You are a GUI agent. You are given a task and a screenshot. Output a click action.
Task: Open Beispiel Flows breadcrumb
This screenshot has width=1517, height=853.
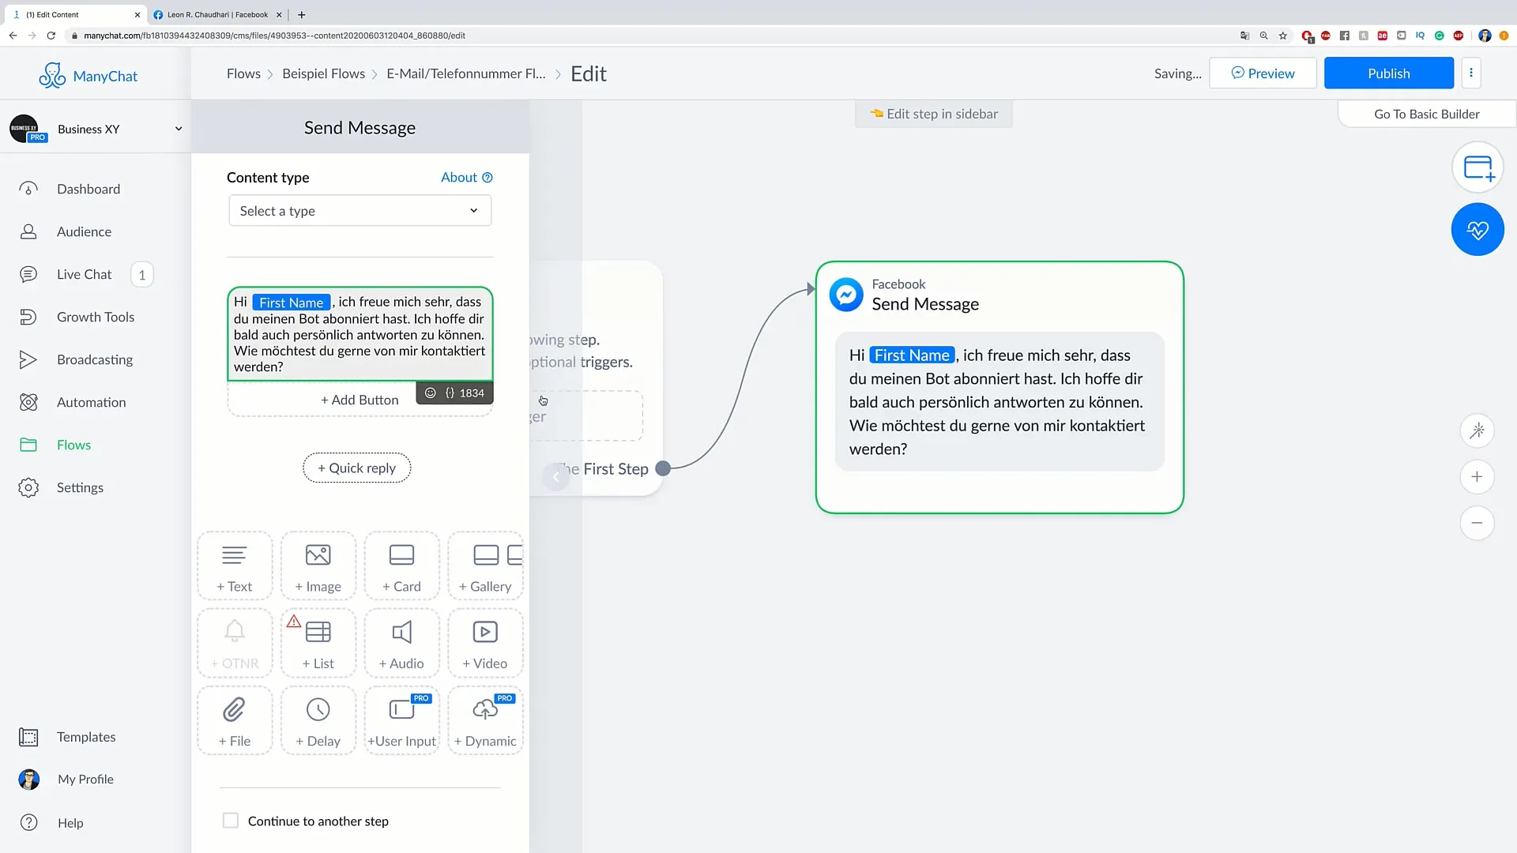[x=324, y=73]
